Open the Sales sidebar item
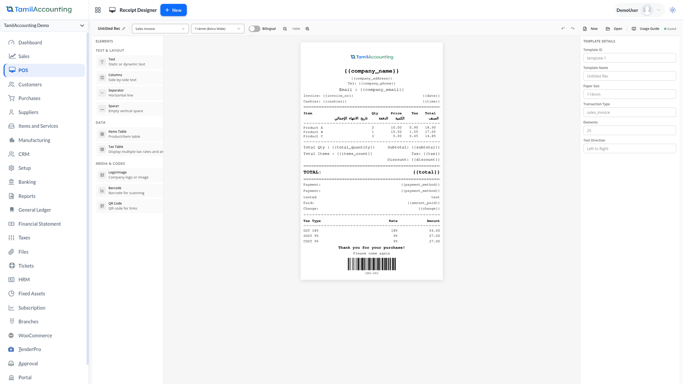The height and width of the screenshot is (384, 683). click(44, 57)
